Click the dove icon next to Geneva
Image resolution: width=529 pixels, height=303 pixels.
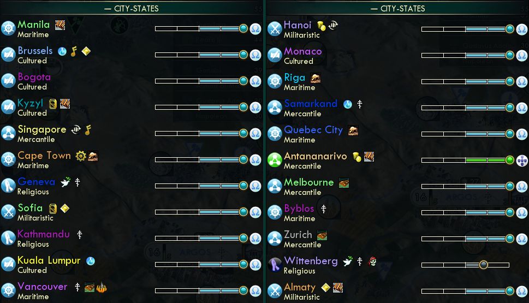[66, 182]
